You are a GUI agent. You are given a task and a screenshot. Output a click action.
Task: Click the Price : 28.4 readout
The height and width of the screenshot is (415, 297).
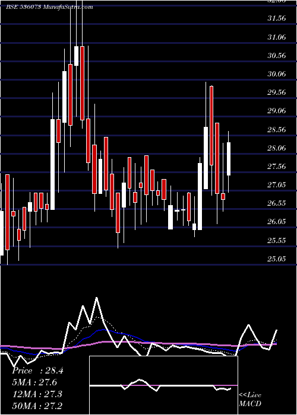[x=37, y=371]
